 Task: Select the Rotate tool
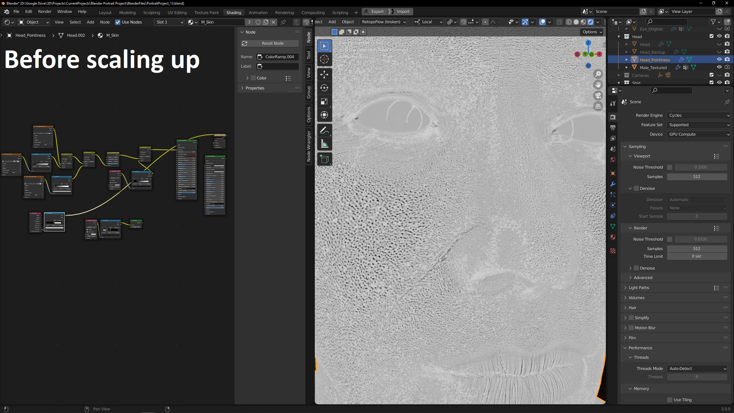point(324,88)
